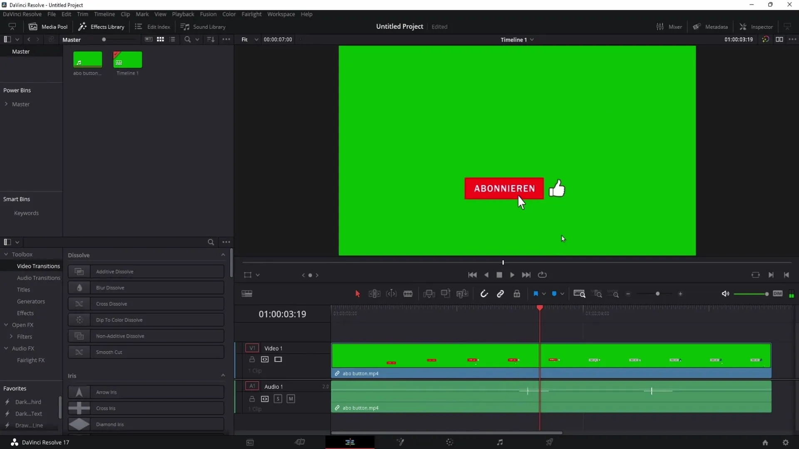Click the Link/Unlink clips icon
799x449 pixels.
(501, 294)
